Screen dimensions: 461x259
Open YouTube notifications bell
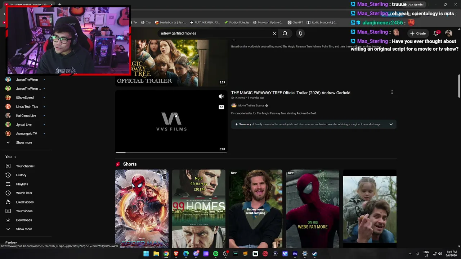436,33
